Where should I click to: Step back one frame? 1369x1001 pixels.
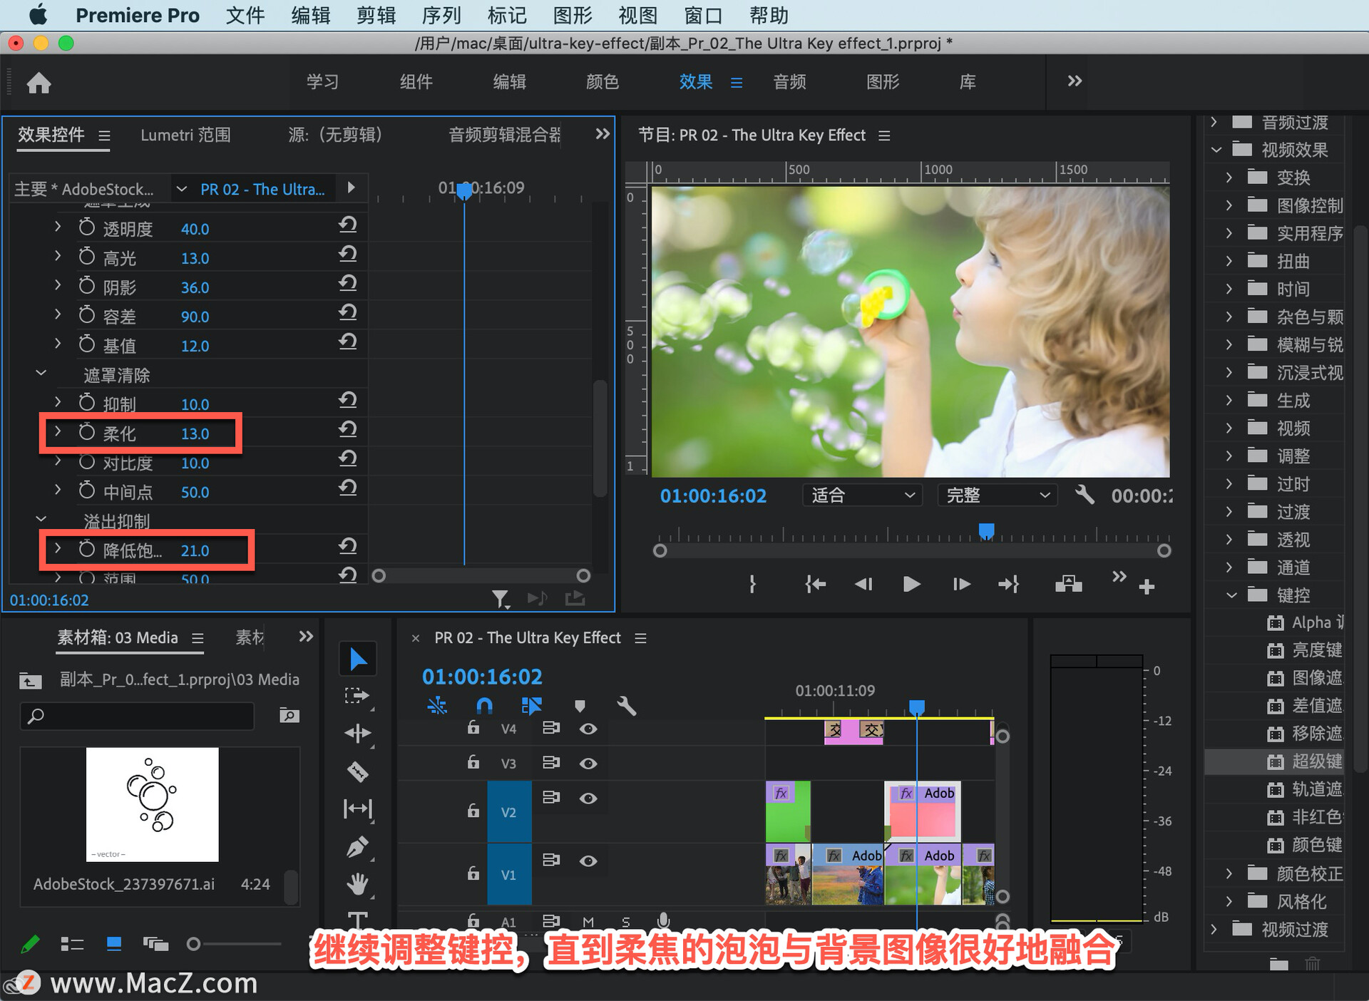(863, 585)
